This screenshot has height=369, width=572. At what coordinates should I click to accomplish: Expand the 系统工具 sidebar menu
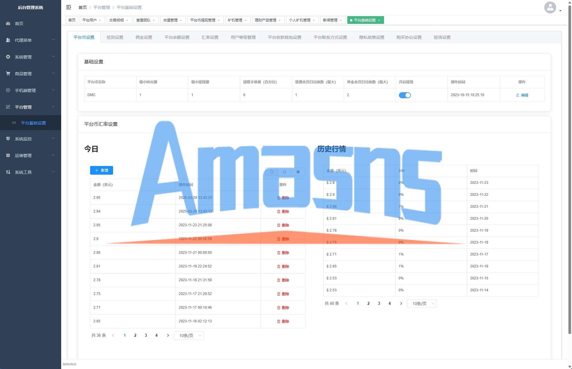(30, 172)
